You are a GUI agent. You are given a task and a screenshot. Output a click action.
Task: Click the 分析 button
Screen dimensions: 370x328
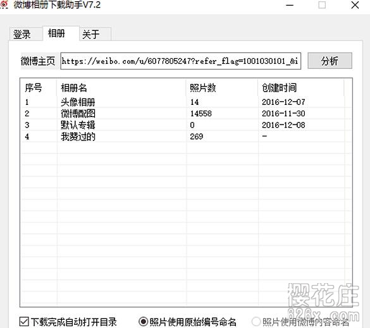point(330,61)
